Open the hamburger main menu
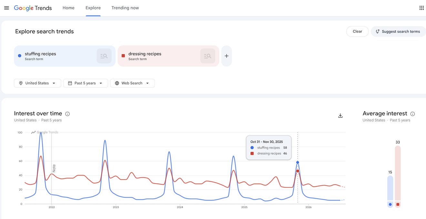The width and height of the screenshot is (426, 219). (6, 8)
